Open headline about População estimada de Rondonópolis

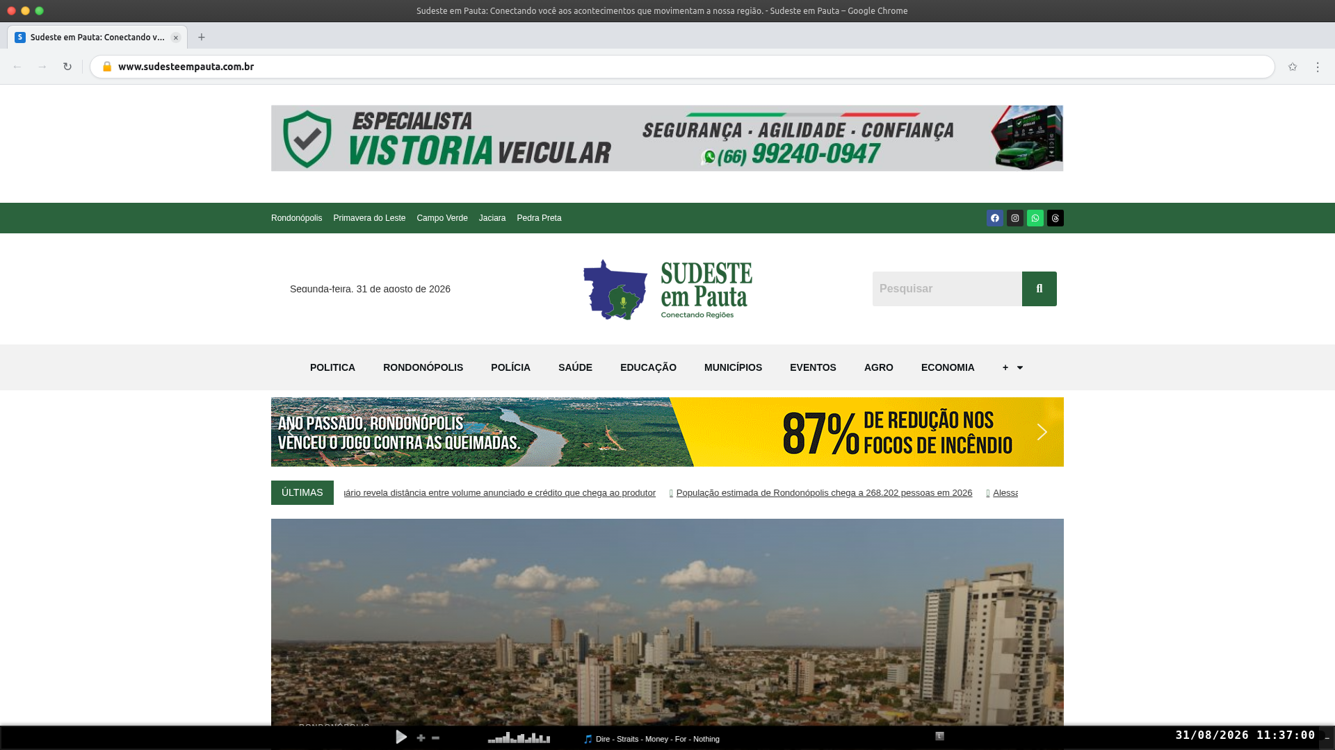coord(824,493)
